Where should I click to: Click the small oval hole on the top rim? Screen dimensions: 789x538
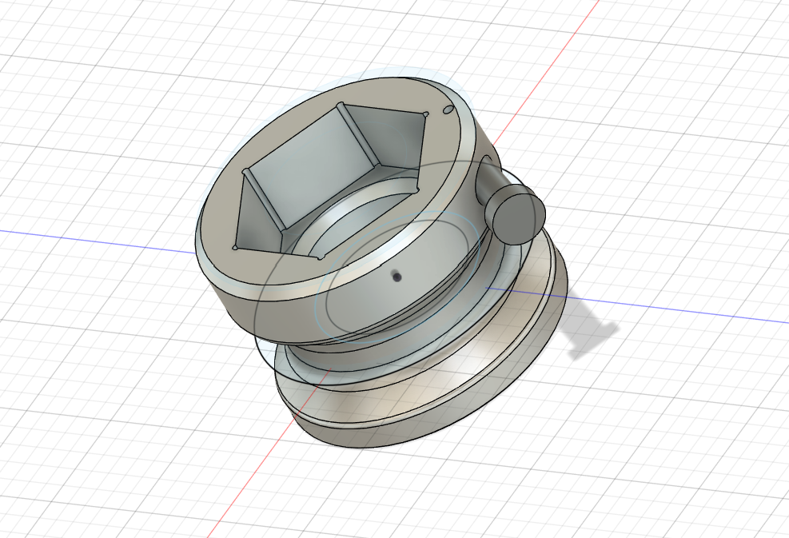448,109
